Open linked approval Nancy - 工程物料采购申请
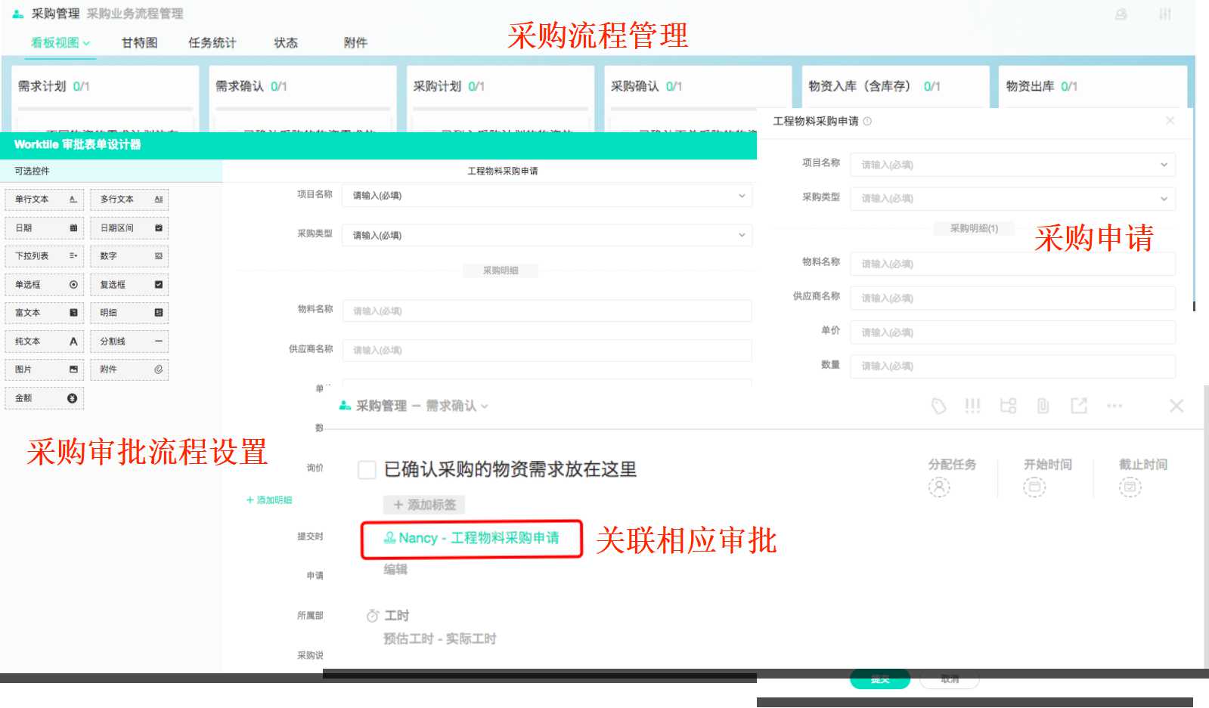The image size is (1209, 708). coord(472,538)
